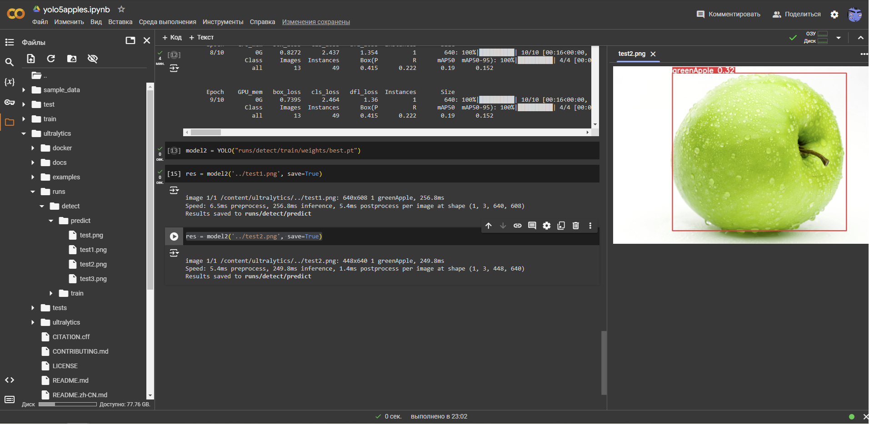Add a comment to the cell
869x424 pixels.
coord(532,226)
